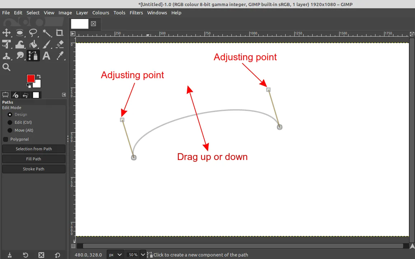Switch to Edit (Ctrl) mode
The image size is (415, 259).
coord(10,122)
